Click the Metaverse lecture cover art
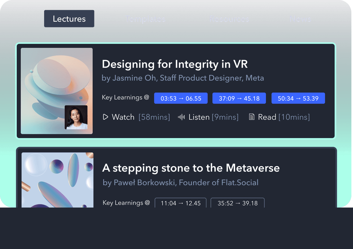The width and height of the screenshot is (353, 249). coord(58,180)
